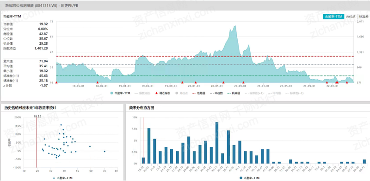Screen dimensions: 370x181
Task: Enable the 标准差(-1) legend series
Action: coord(295,93)
